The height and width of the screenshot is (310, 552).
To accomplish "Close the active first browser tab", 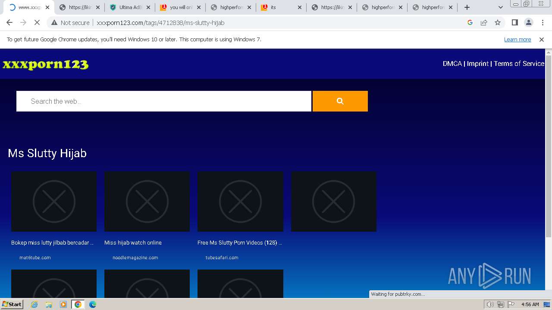I will [47, 7].
